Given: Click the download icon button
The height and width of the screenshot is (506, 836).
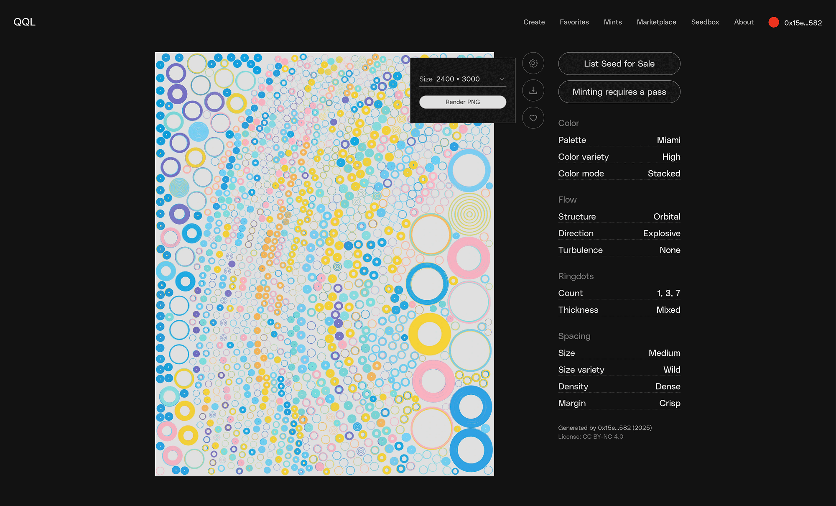Looking at the screenshot, I should pyautogui.click(x=533, y=90).
